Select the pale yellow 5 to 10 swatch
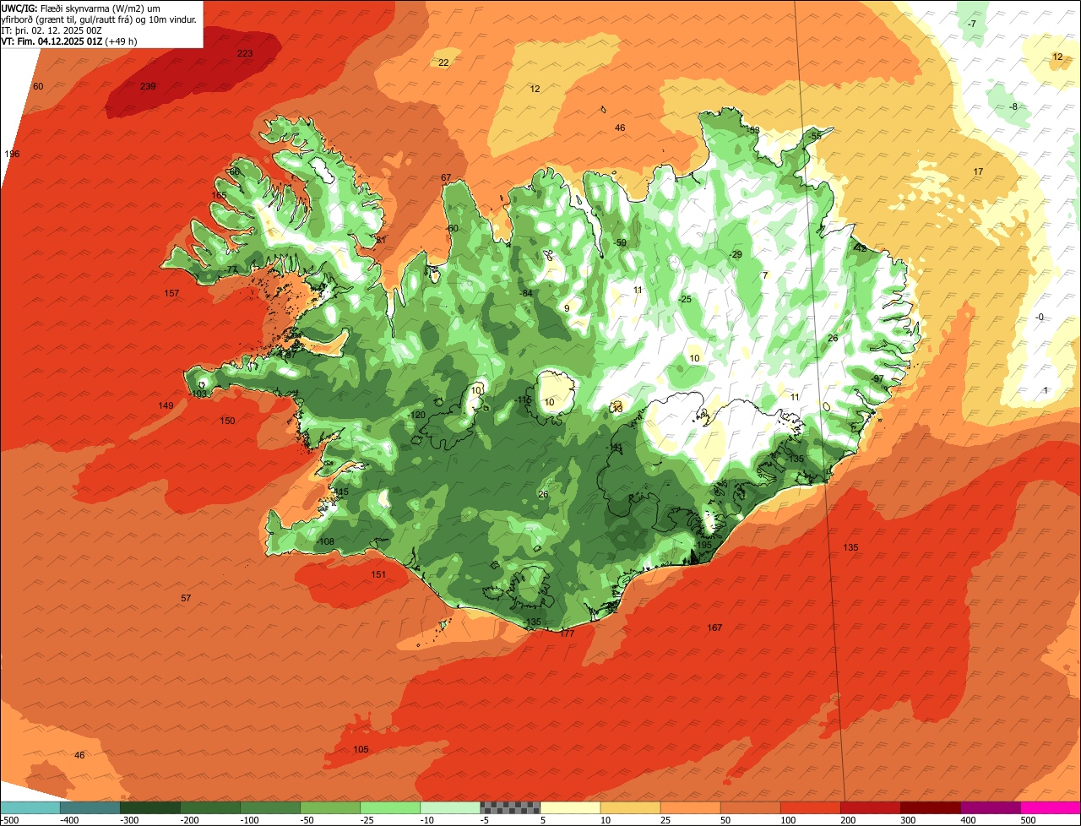 coord(570,808)
